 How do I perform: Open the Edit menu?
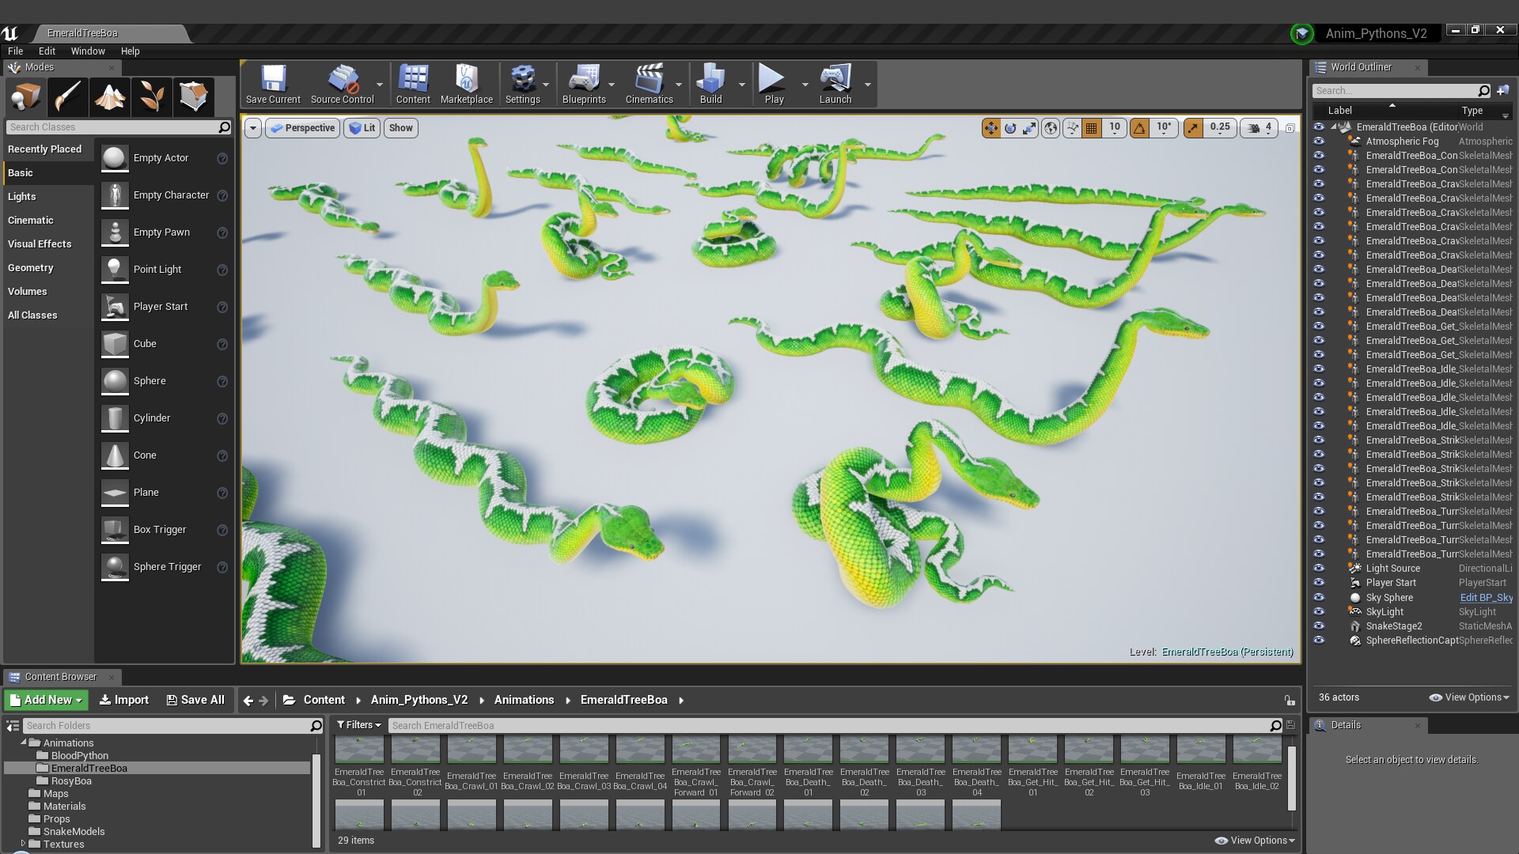click(x=47, y=51)
